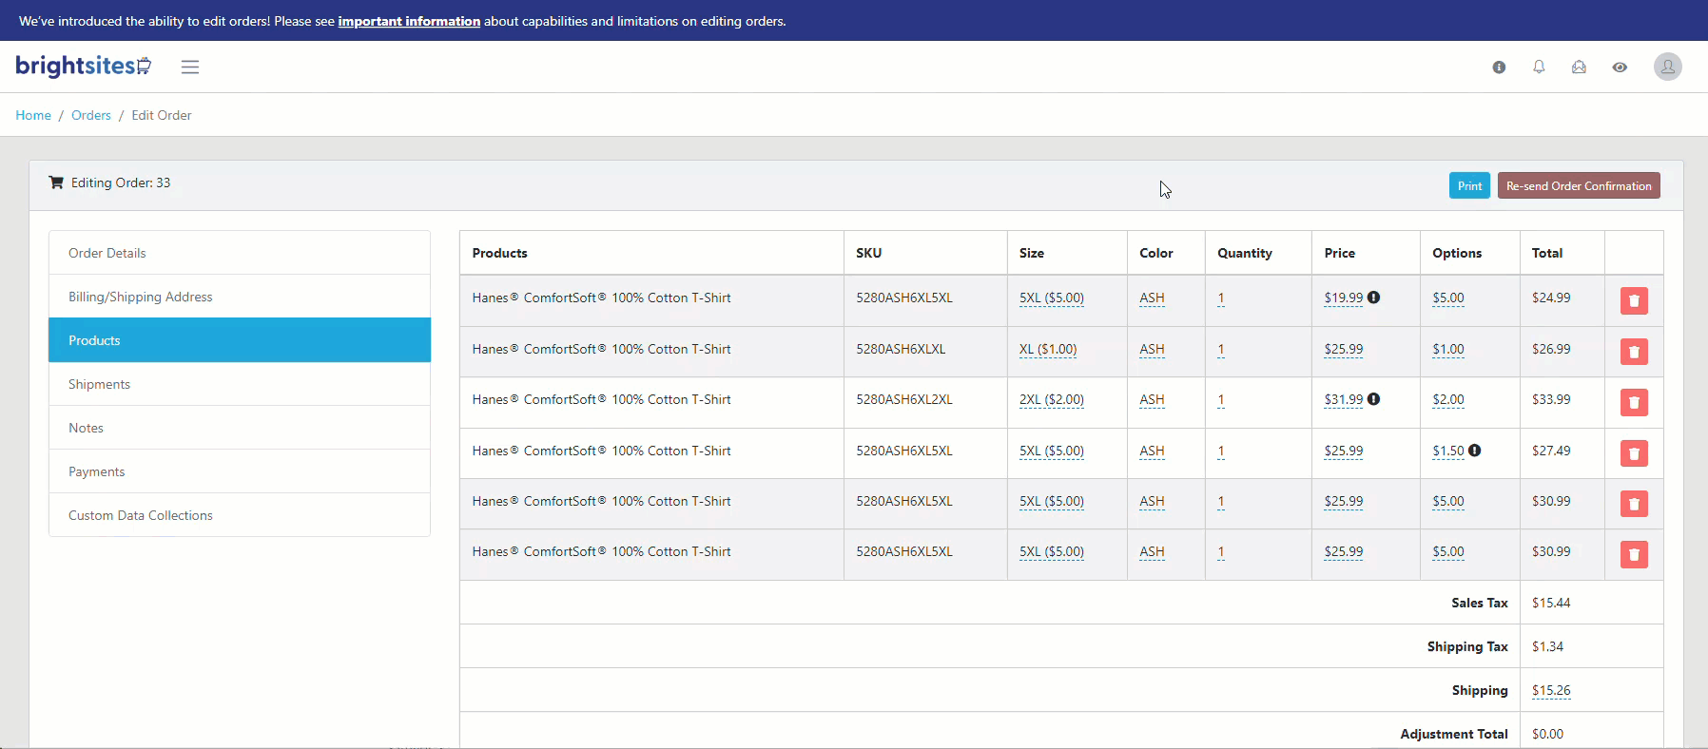This screenshot has height=749, width=1708.
Task: Open the notifications bell icon
Action: [x=1539, y=67]
